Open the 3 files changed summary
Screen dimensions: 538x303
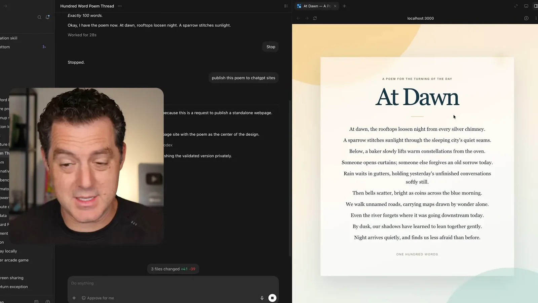[173, 269]
